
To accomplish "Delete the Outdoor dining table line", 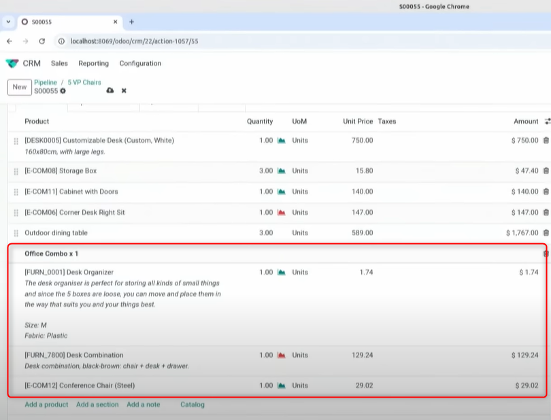I will [x=546, y=233].
